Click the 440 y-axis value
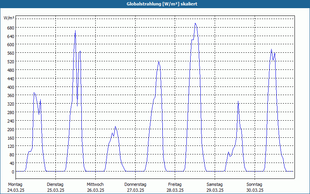Image resolution: width=310 pixels, height=194 pixels. click(10, 79)
